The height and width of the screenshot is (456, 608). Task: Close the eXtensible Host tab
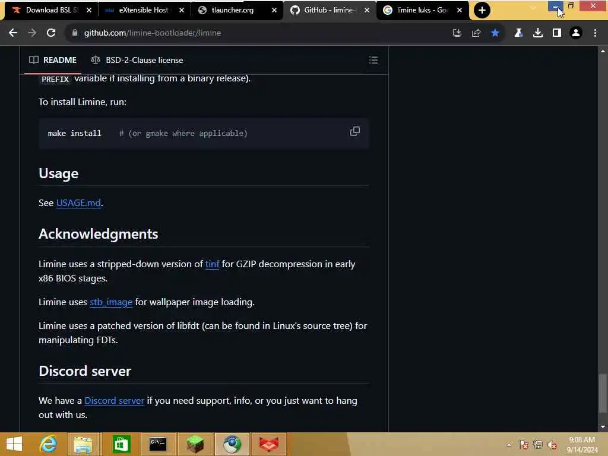182,10
